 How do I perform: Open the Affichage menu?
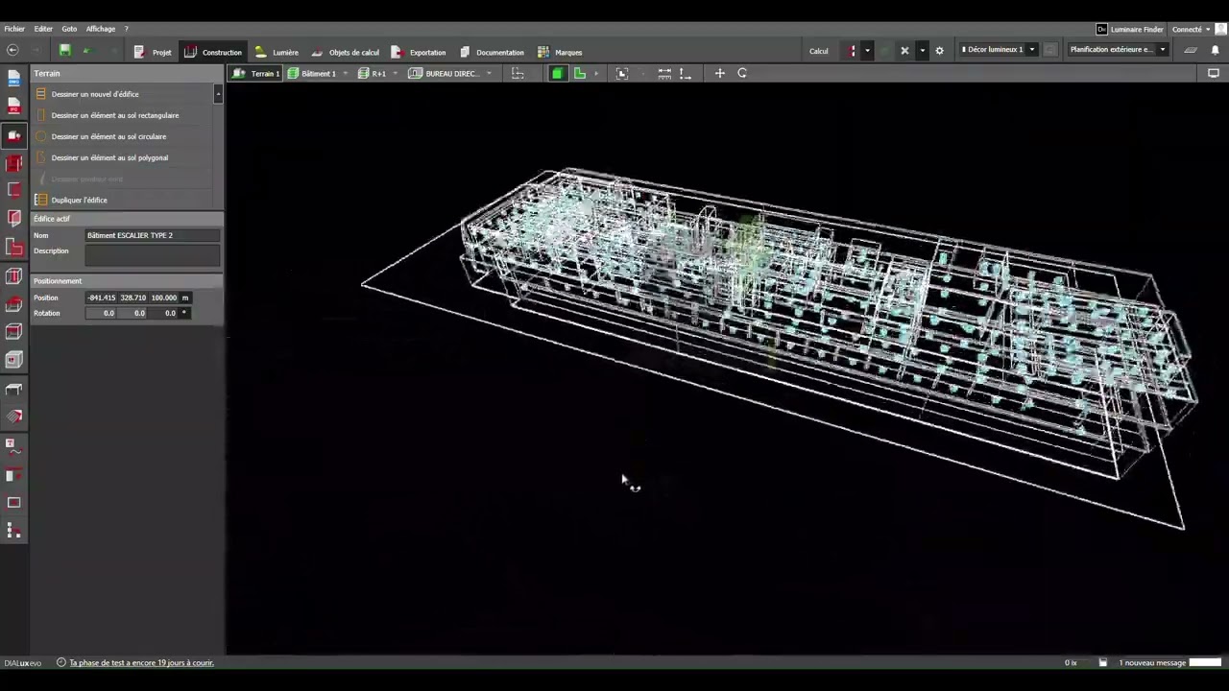100,29
